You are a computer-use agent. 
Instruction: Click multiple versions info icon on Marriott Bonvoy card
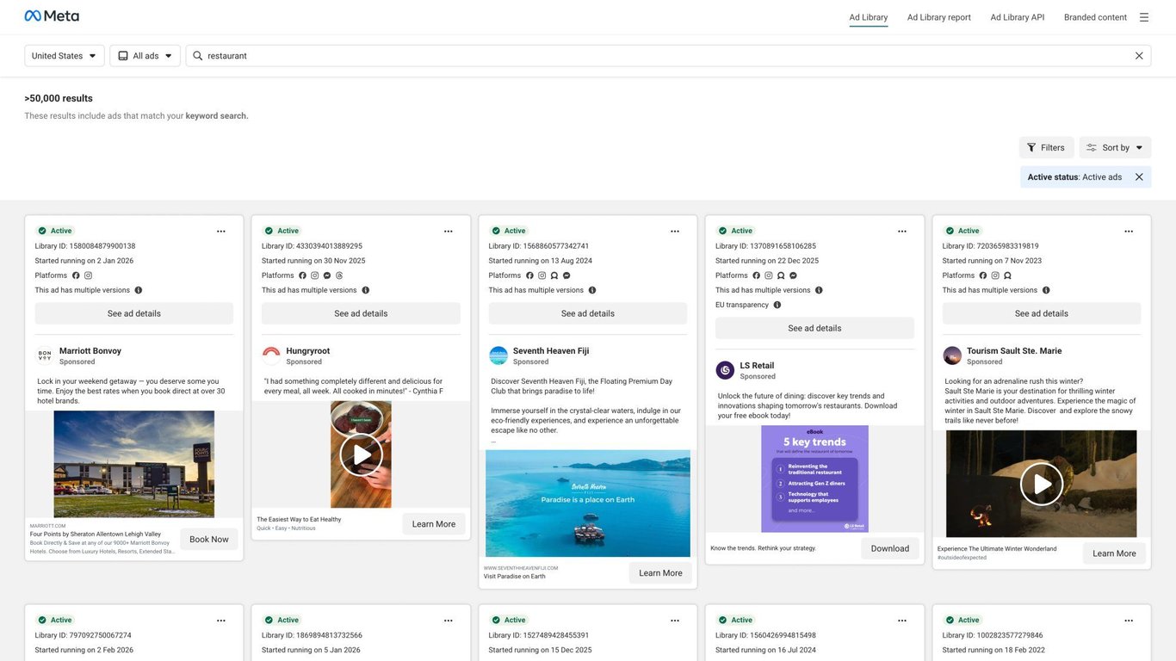(139, 290)
